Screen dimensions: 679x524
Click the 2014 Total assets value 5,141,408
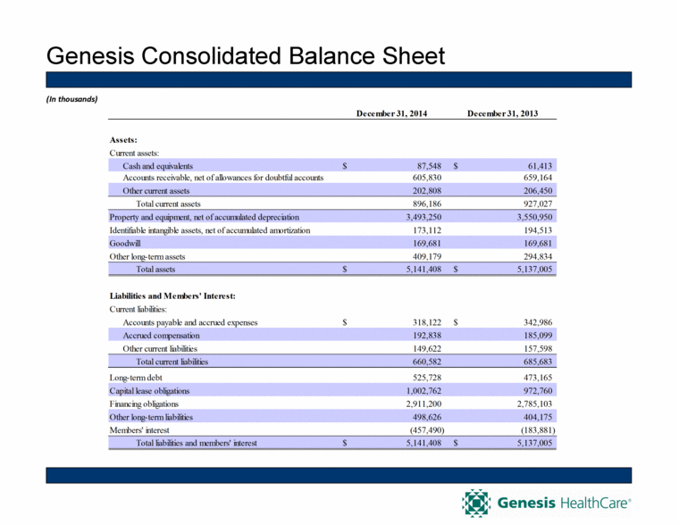[x=415, y=268]
